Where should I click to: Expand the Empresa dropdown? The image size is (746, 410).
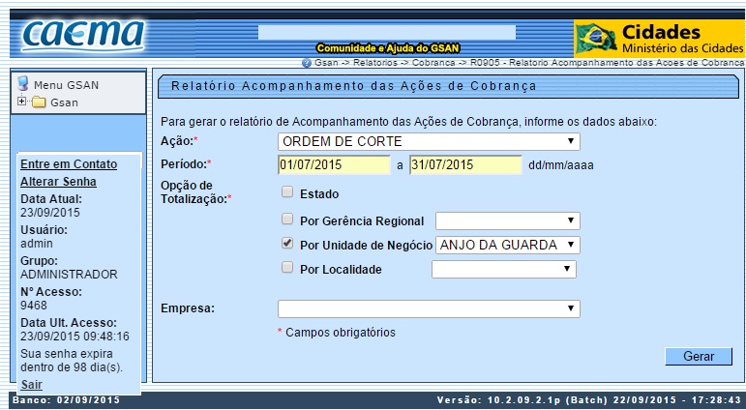428,308
